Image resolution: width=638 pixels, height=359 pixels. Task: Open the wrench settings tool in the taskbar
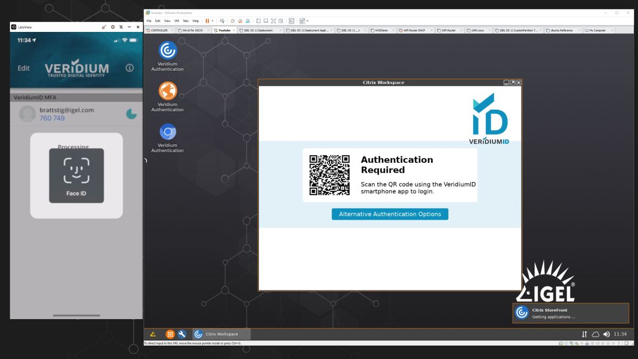pos(182,334)
